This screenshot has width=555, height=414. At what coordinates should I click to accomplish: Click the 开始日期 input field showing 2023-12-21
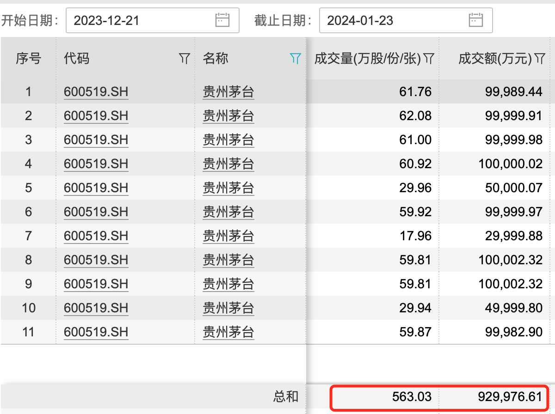point(139,20)
